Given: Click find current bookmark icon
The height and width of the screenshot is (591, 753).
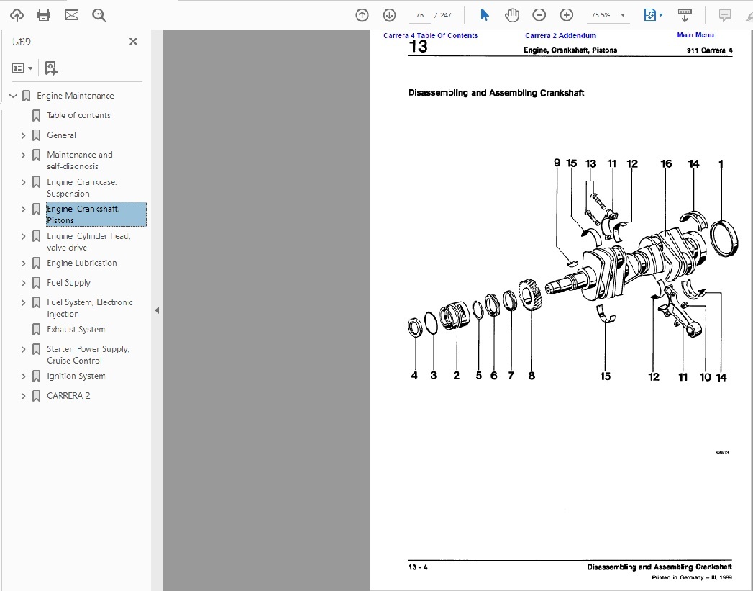Looking at the screenshot, I should [x=51, y=68].
